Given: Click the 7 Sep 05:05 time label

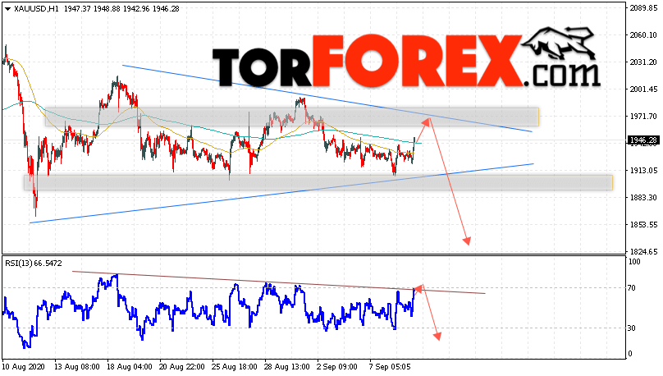Looking at the screenshot, I should [x=390, y=367].
